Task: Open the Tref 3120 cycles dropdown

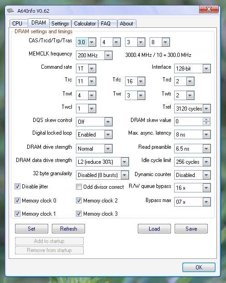Action: tap(206, 108)
